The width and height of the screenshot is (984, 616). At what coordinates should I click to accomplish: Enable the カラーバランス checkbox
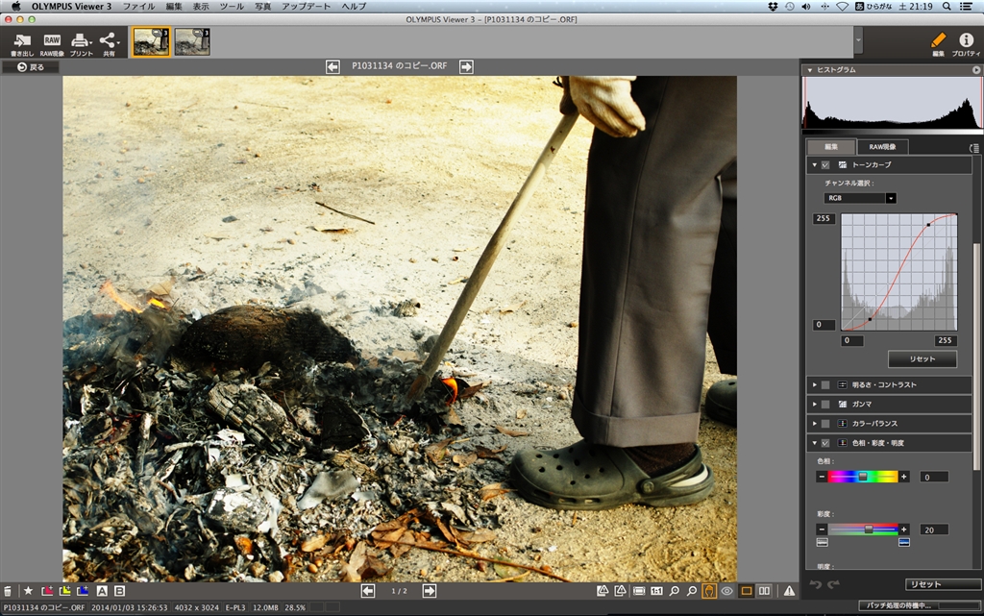(x=825, y=423)
